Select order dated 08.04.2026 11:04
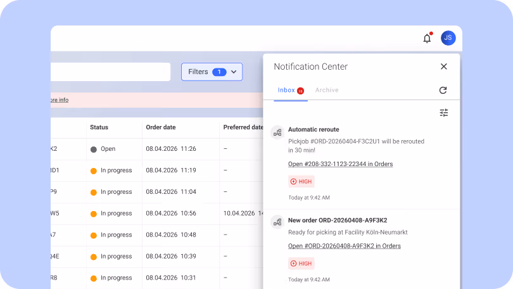This screenshot has width=513, height=289. [157, 192]
